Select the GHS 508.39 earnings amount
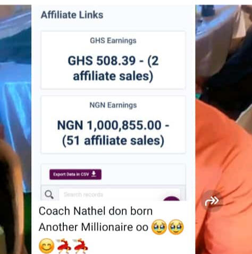This screenshot has width=252, height=254. (x=113, y=69)
